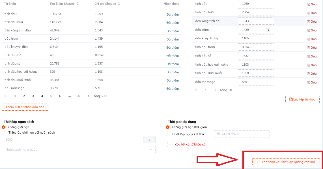The height and width of the screenshot is (169, 323).
Task: Click save icon in 'Lưu tệp từ khóa'
Action: point(291,99)
